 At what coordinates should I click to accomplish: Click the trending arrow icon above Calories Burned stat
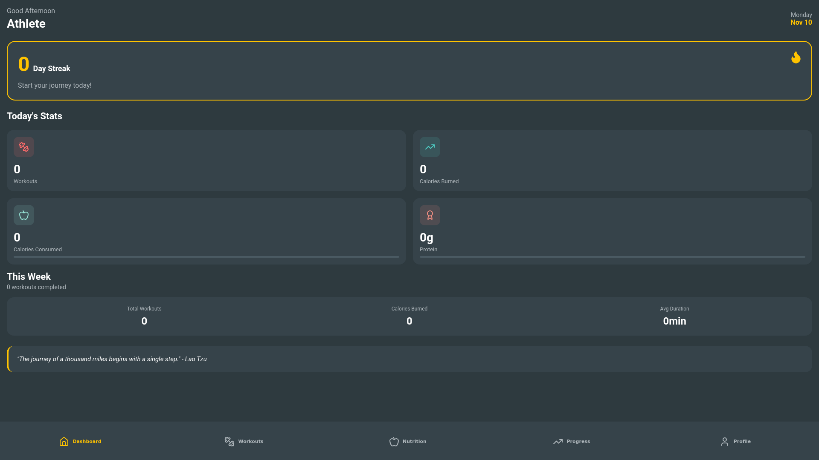click(x=430, y=147)
